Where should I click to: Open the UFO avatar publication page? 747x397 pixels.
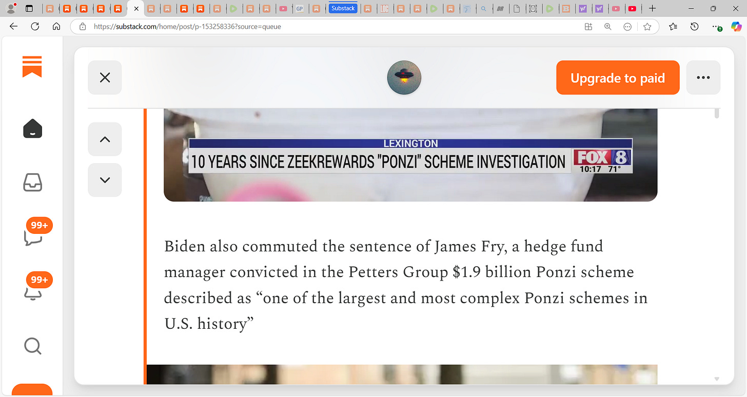click(x=404, y=77)
